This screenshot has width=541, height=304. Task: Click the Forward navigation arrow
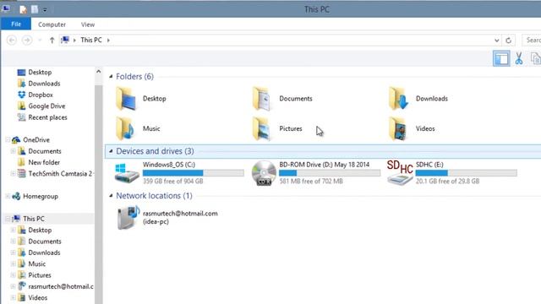coord(27,41)
